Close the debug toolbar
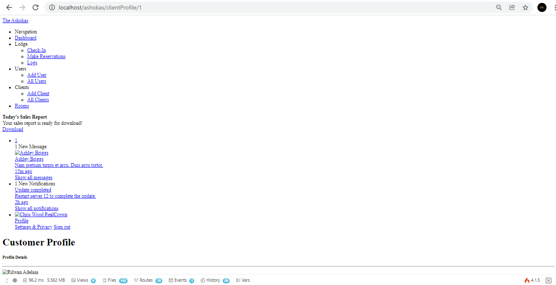The image size is (556, 285). 549,280
